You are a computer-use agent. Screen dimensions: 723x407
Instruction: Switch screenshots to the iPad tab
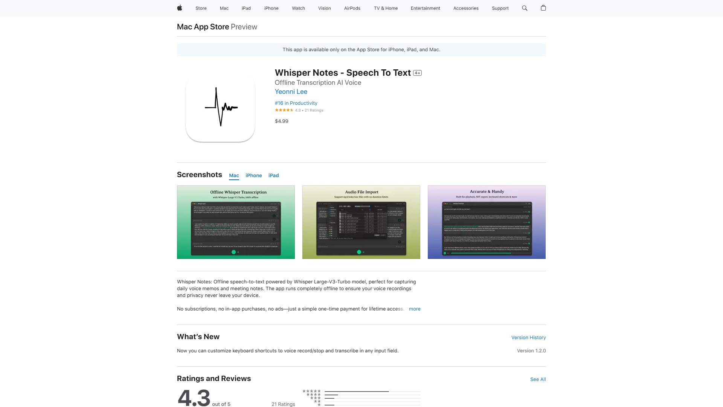click(273, 176)
